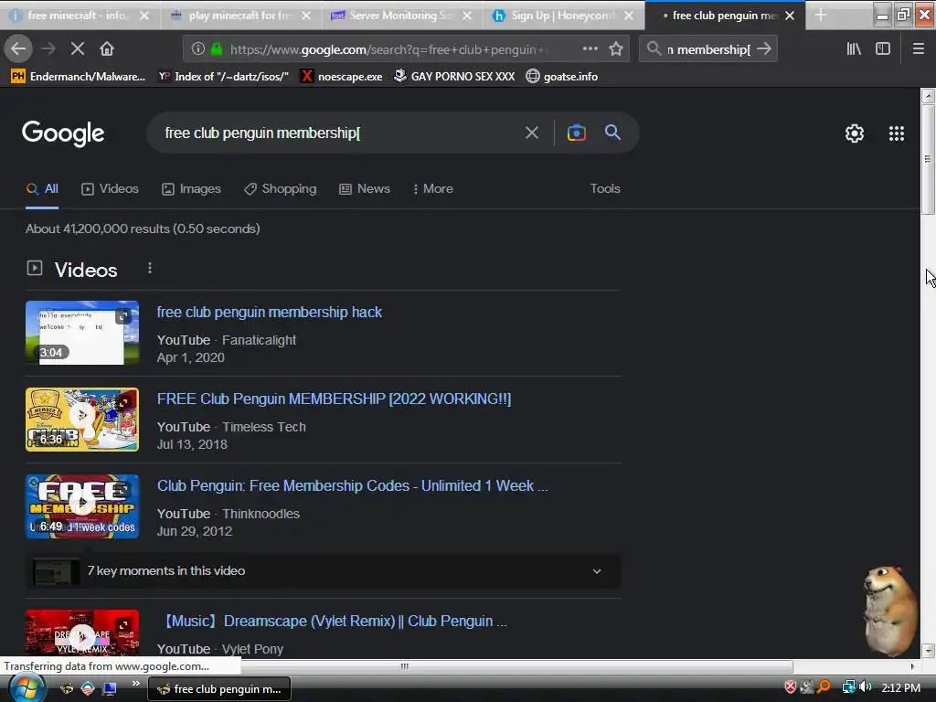Image resolution: width=936 pixels, height=702 pixels.
Task: Stop loading the page with X button
Action: [x=77, y=49]
